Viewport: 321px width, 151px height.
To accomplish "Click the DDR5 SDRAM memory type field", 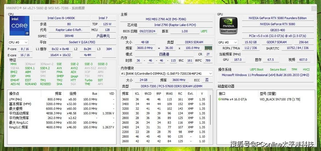I will pos(194,42).
